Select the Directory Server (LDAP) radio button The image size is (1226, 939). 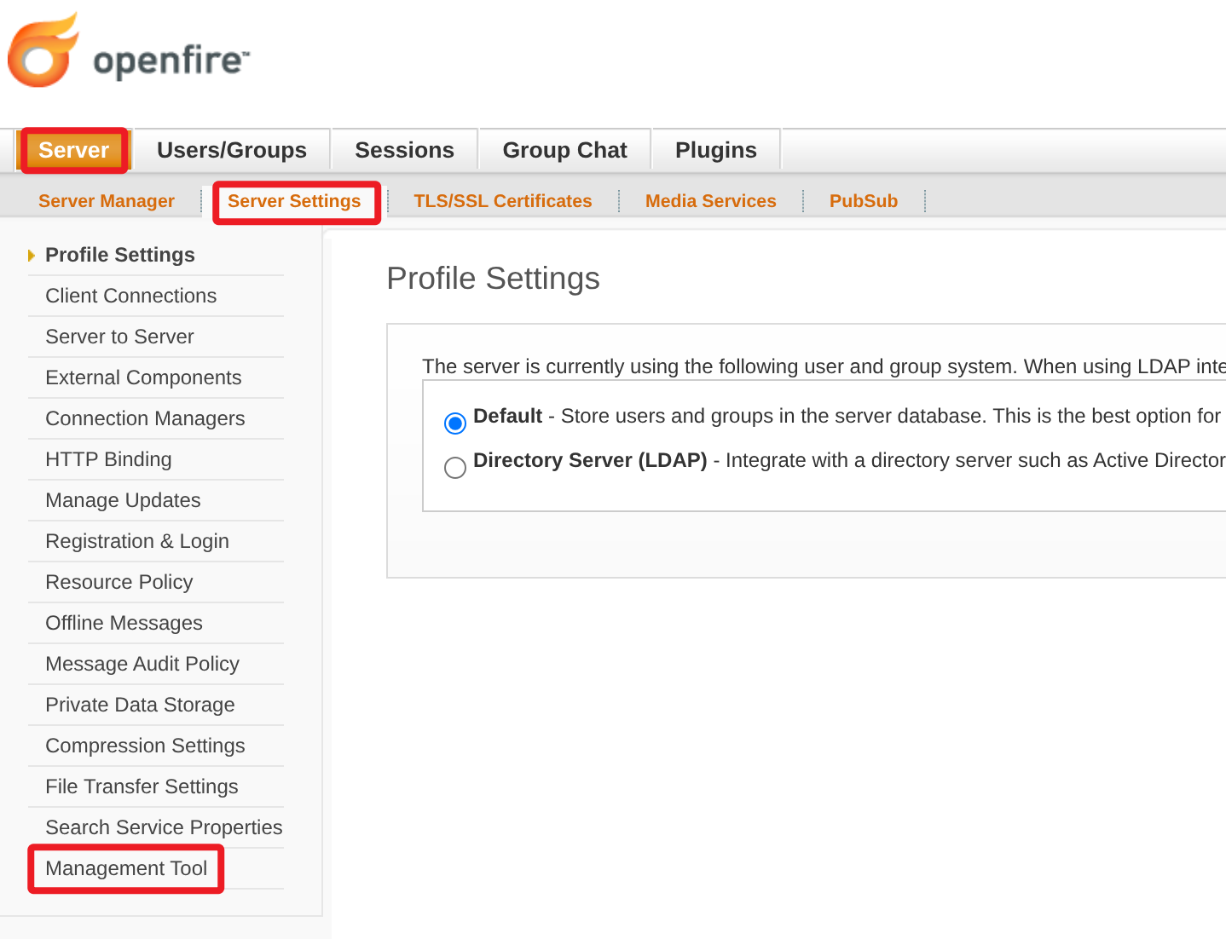[x=455, y=467]
